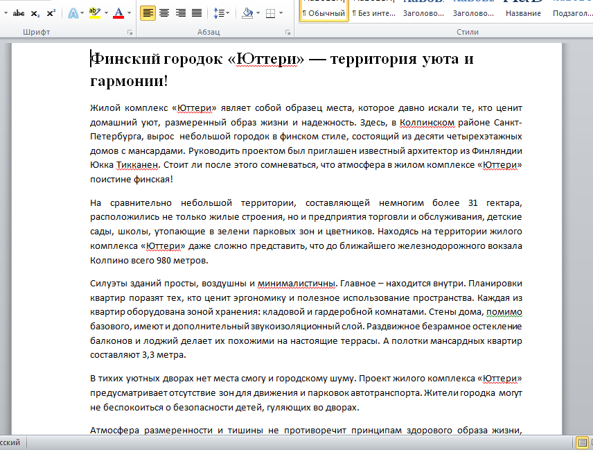Justify the paragraph text
The image size is (593, 450).
click(x=197, y=13)
